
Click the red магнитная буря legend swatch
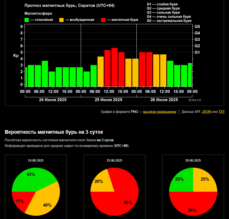[103, 20]
